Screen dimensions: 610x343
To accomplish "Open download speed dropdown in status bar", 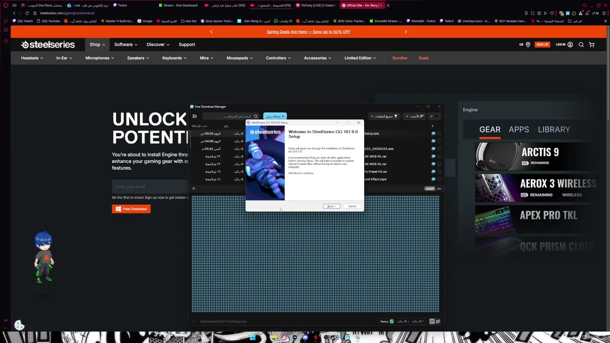I will point(417,321).
